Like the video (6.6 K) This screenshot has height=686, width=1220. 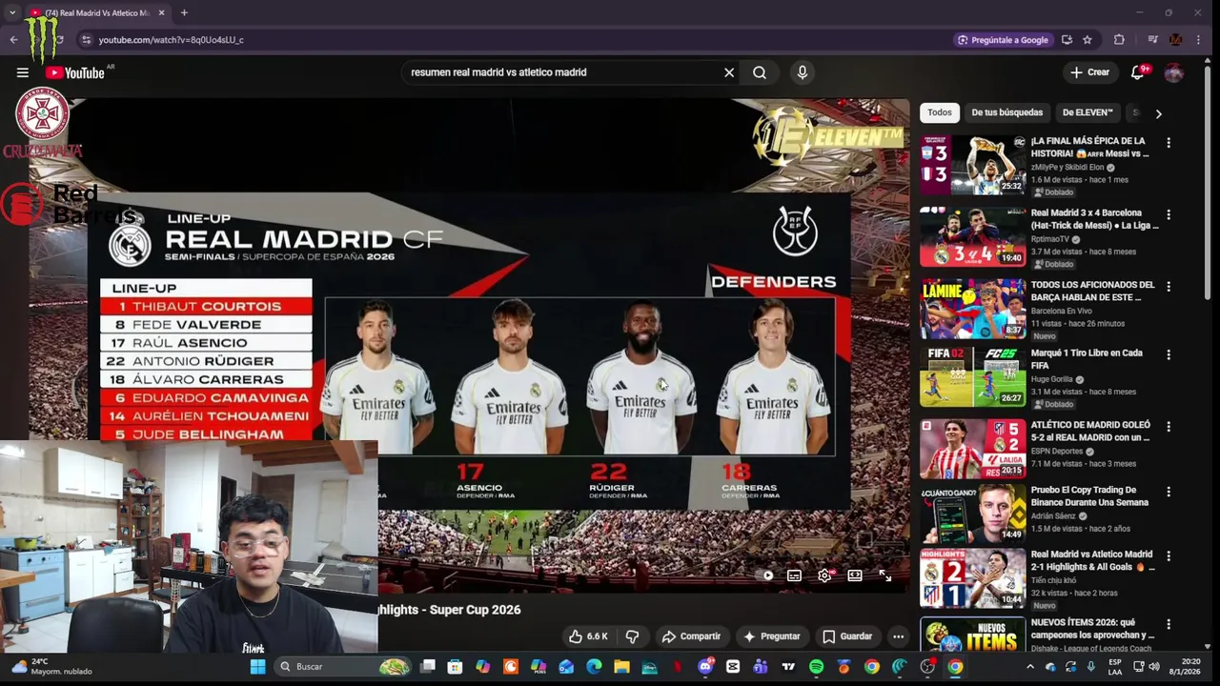(x=588, y=636)
